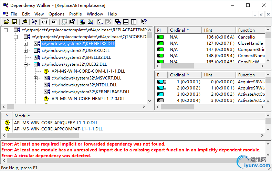
Task: Click the green C icon beside CloseHandle
Action: 160,43
